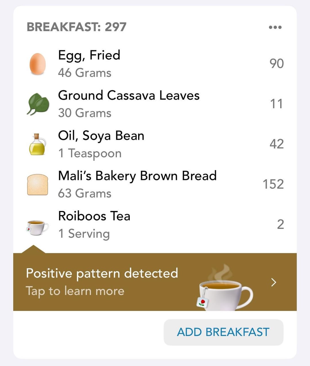
Task: Tap the fried egg food icon
Action: point(38,64)
